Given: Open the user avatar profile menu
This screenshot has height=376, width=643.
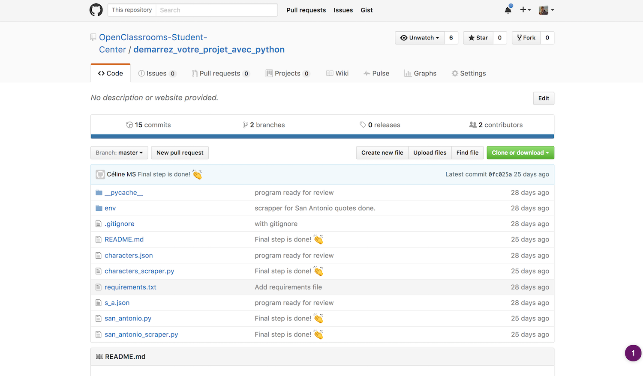Looking at the screenshot, I should (x=546, y=10).
